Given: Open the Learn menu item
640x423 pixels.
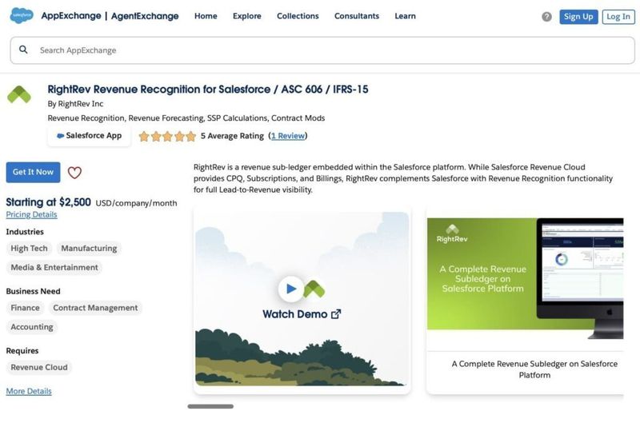Looking at the screenshot, I should (405, 16).
